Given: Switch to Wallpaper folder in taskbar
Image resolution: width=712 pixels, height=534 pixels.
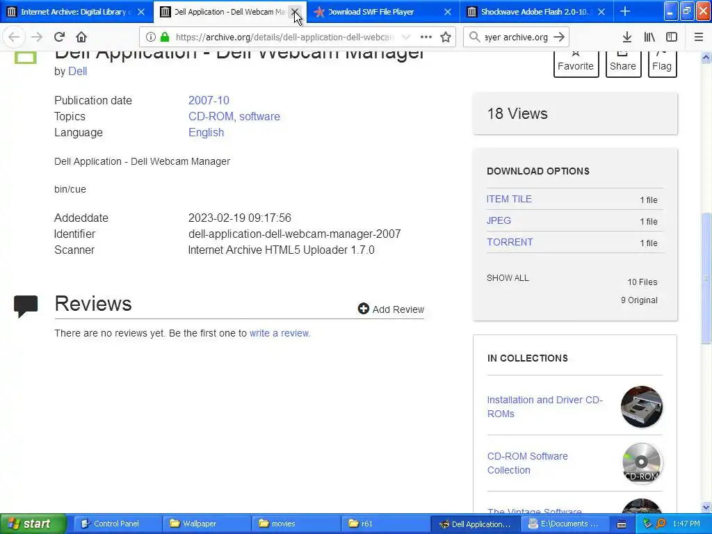Looking at the screenshot, I should [x=207, y=524].
